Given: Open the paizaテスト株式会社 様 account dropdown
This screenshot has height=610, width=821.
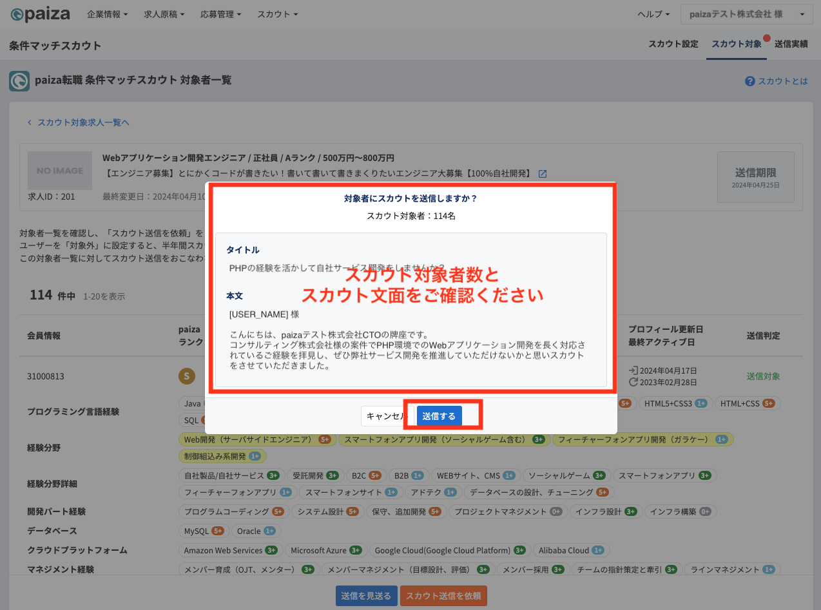Looking at the screenshot, I should [747, 14].
